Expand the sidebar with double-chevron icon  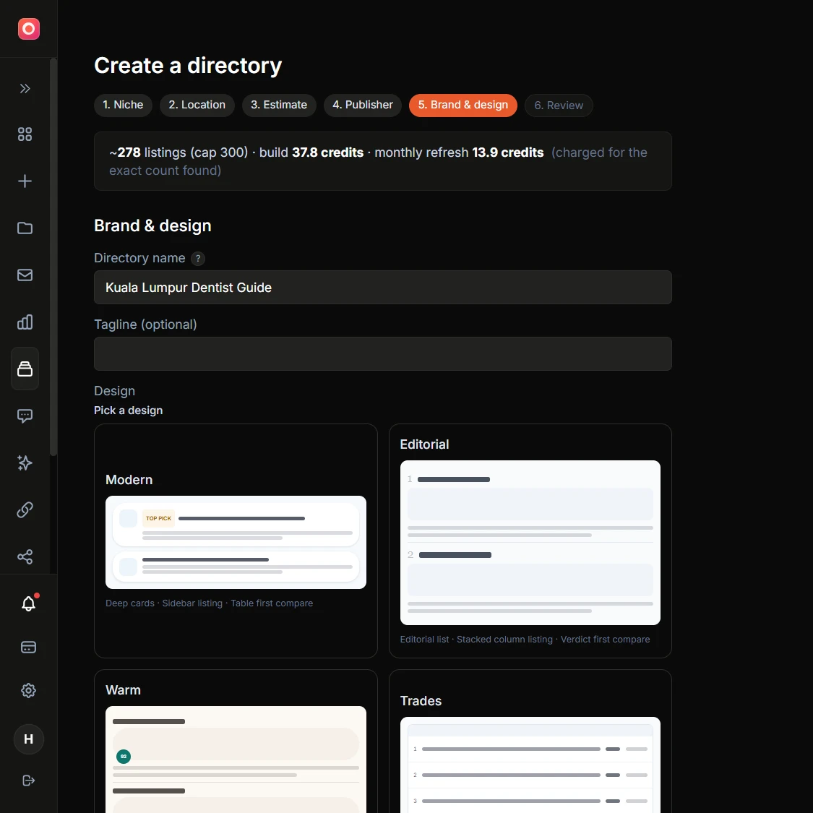(x=25, y=89)
